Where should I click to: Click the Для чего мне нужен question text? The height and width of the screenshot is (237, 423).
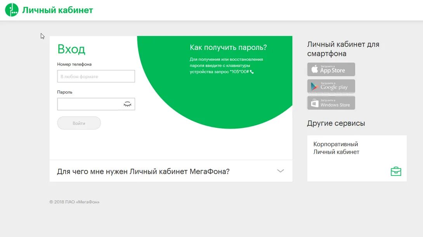pos(143,172)
